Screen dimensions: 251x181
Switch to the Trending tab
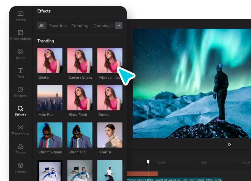pyautogui.click(x=80, y=26)
